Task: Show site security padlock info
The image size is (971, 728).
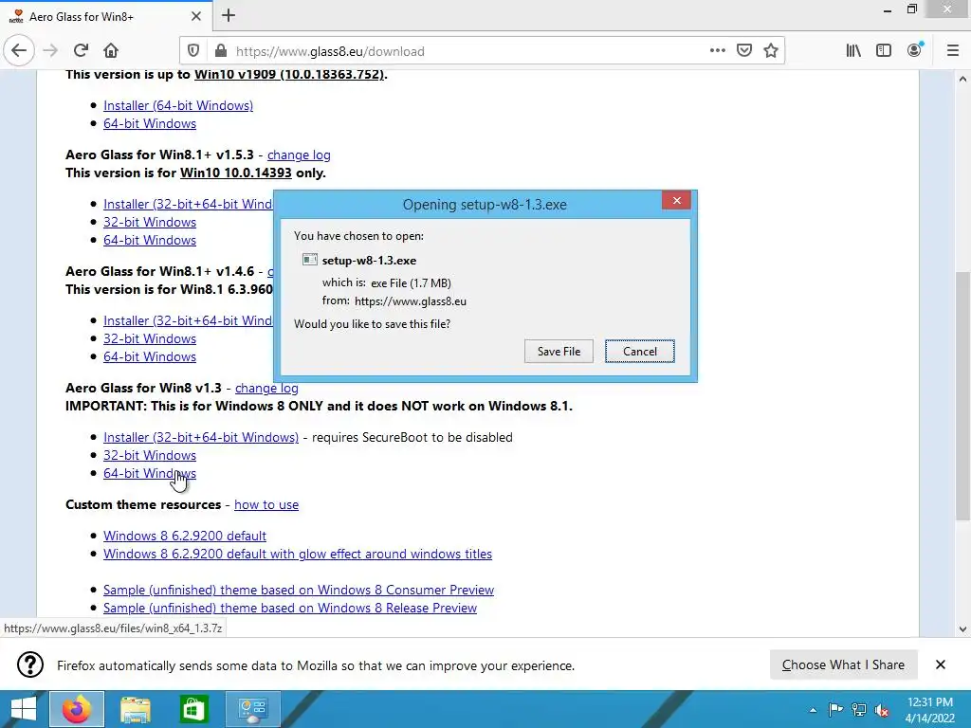Action: pos(220,51)
